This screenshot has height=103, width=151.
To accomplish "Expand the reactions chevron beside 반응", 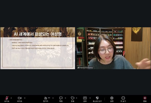I will tap(77, 98).
